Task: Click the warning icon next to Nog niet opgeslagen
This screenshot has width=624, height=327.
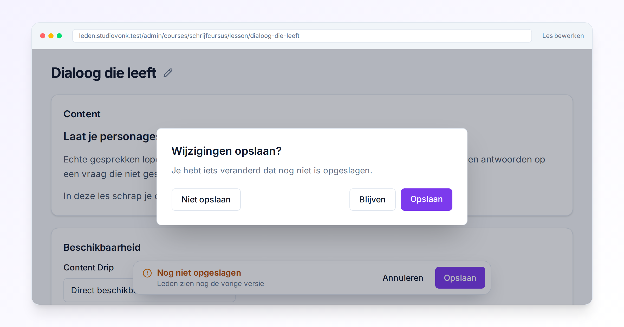Action: coord(147,273)
